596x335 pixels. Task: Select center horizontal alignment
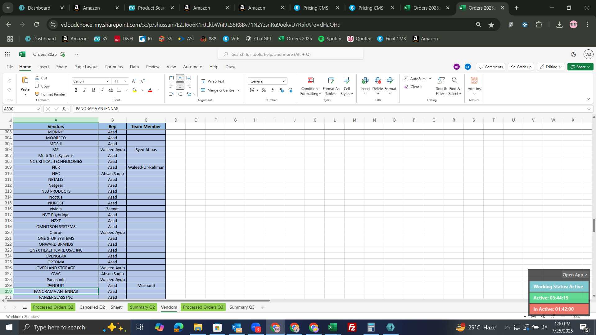(180, 86)
